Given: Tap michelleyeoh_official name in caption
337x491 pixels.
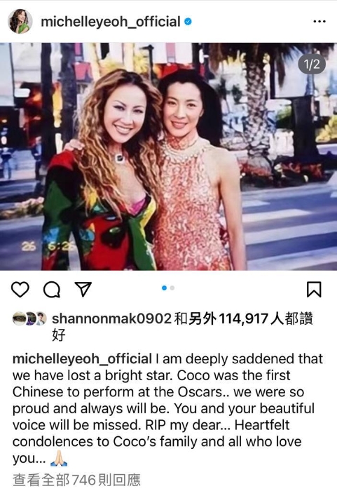Looking at the screenshot, I should point(82,359).
